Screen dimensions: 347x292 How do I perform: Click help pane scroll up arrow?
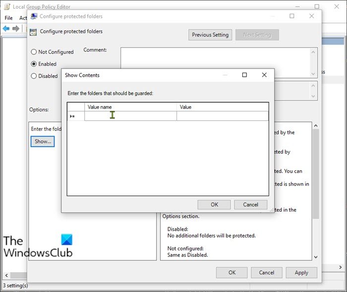[x=316, y=126]
